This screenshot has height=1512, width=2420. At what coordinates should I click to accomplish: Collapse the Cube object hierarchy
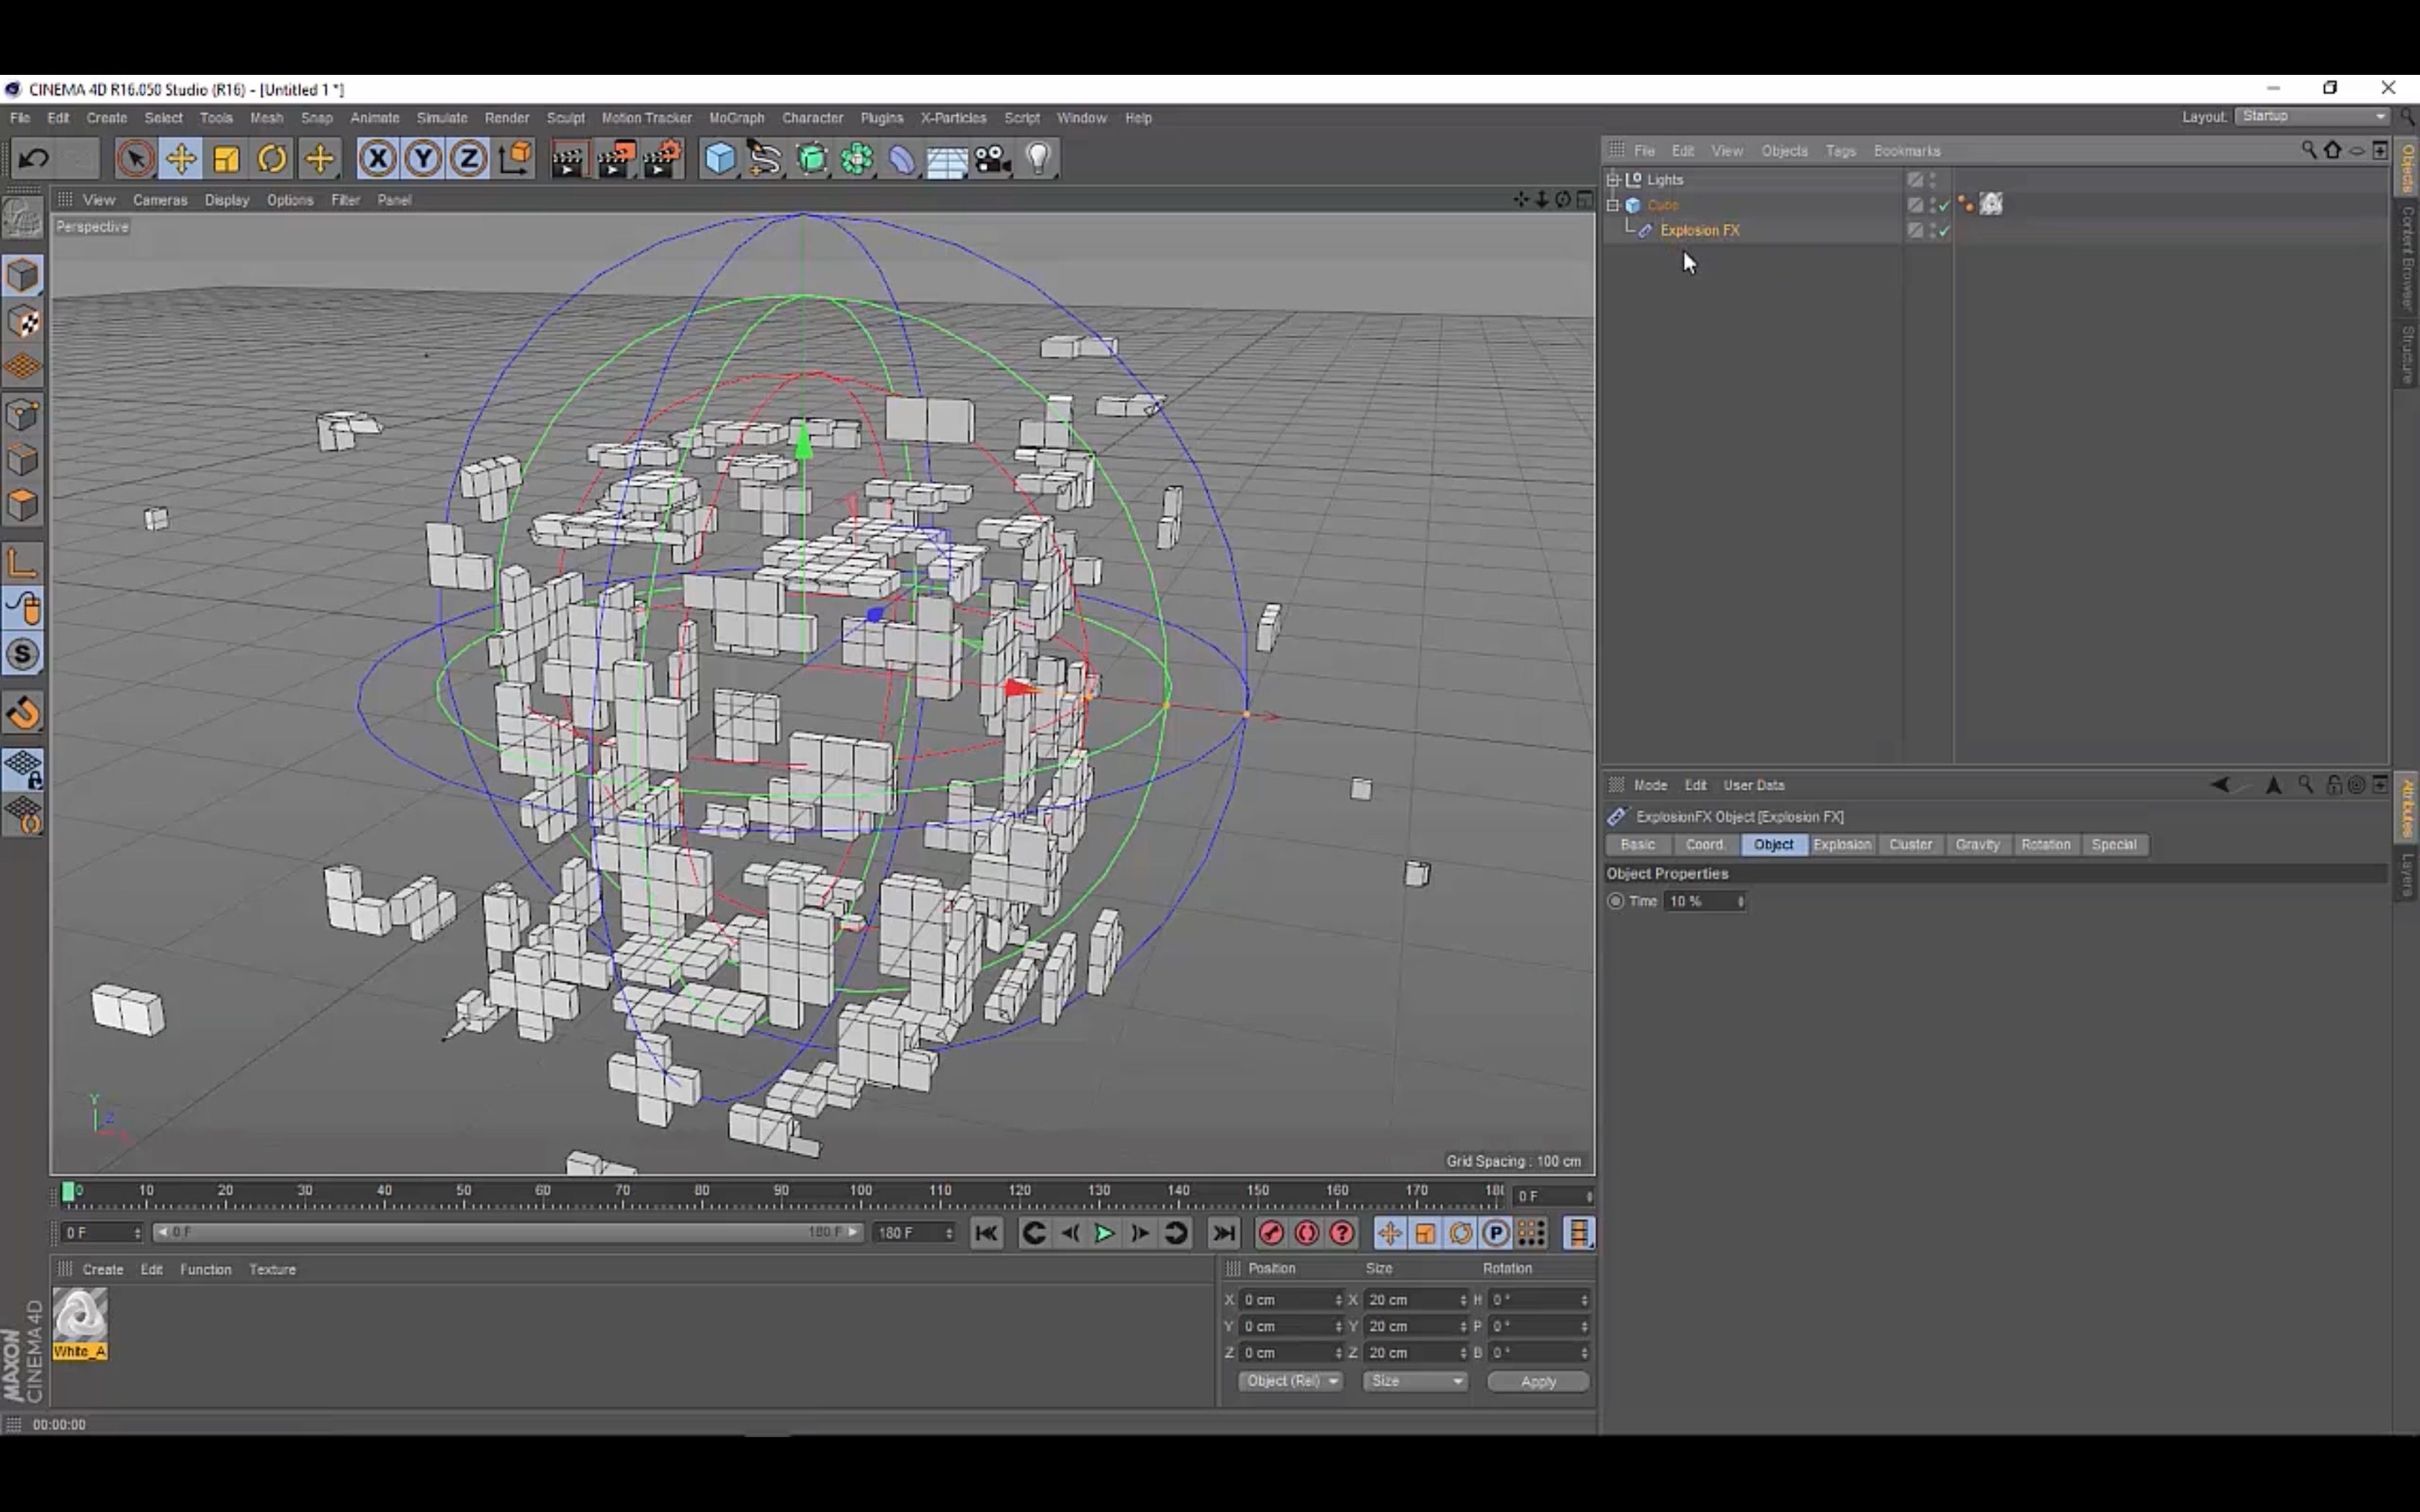[x=1613, y=205]
